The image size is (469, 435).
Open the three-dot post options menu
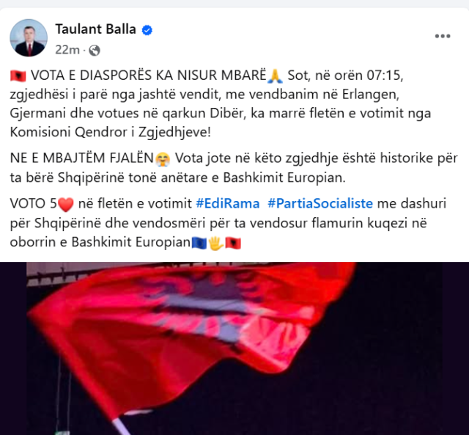click(443, 36)
